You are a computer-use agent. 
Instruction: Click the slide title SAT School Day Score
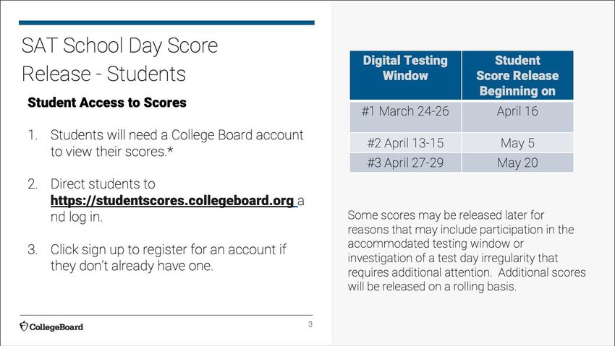(x=119, y=46)
